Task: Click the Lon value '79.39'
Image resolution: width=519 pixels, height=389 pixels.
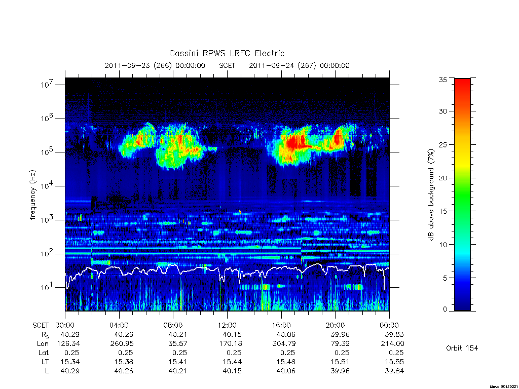Action: pos(340,344)
